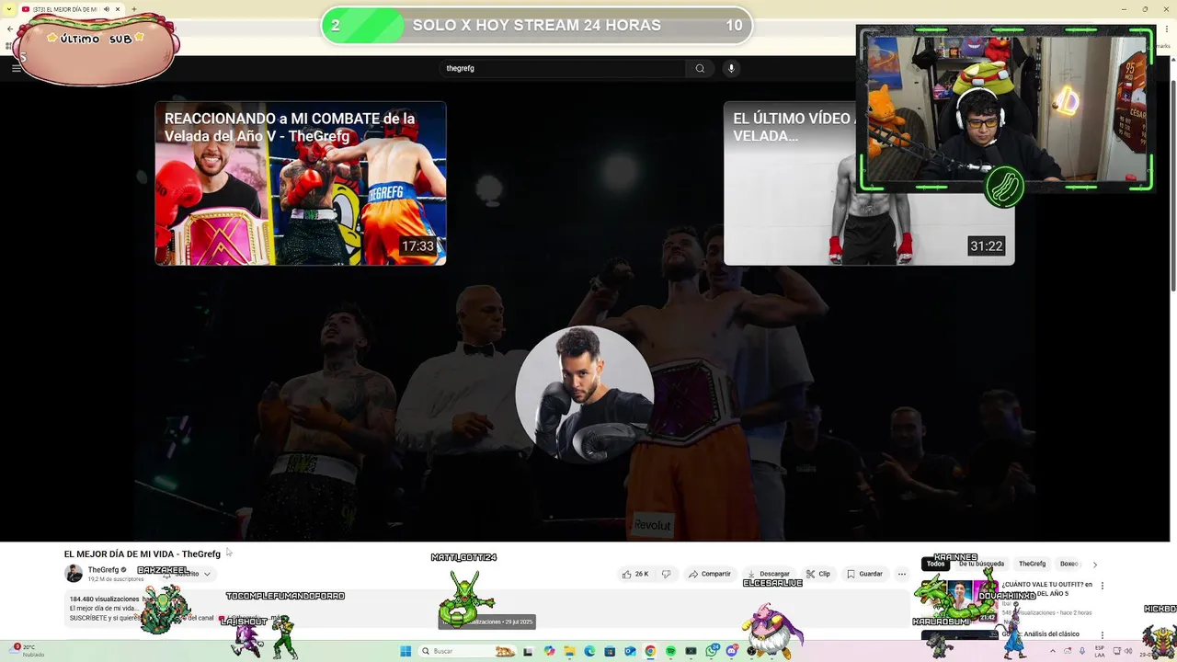The height and width of the screenshot is (662, 1177).
Task: Open Outlook from the taskbar
Action: click(630, 651)
